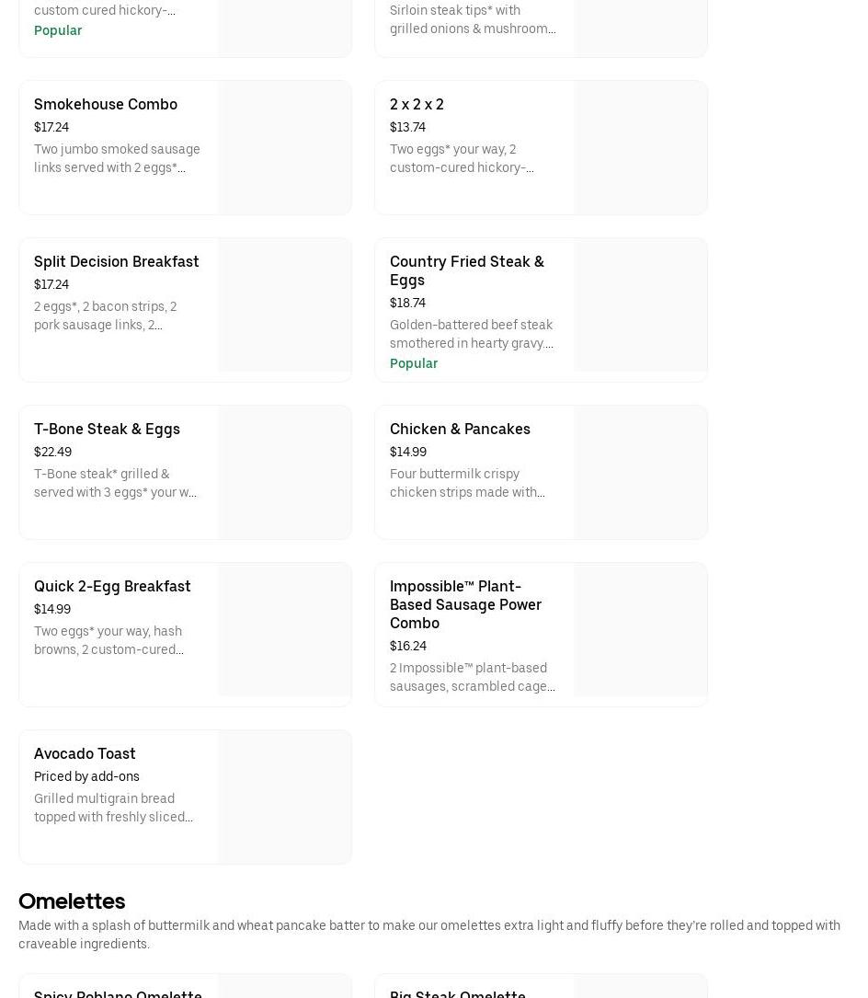Open the T-Bone Steak & Eggs item
This screenshot has height=998, width=868.
pos(107,429)
